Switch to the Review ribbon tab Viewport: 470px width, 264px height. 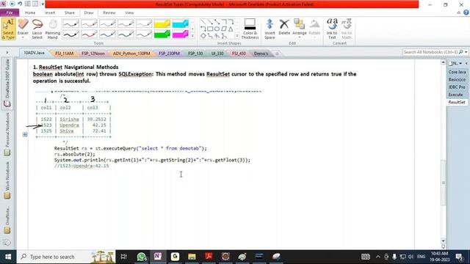109,13
